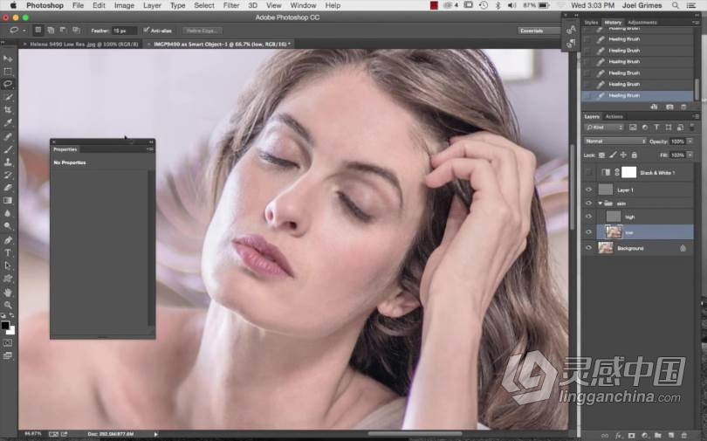Screen dimensions: 707x441
Task: Open Lasso tool preset picker arrow
Action: tap(24, 31)
